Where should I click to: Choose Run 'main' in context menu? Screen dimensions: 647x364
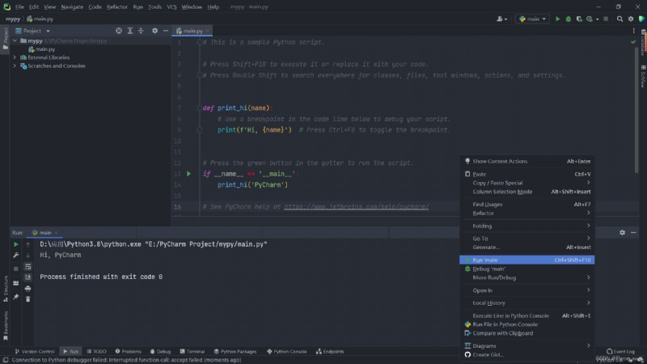527,260
